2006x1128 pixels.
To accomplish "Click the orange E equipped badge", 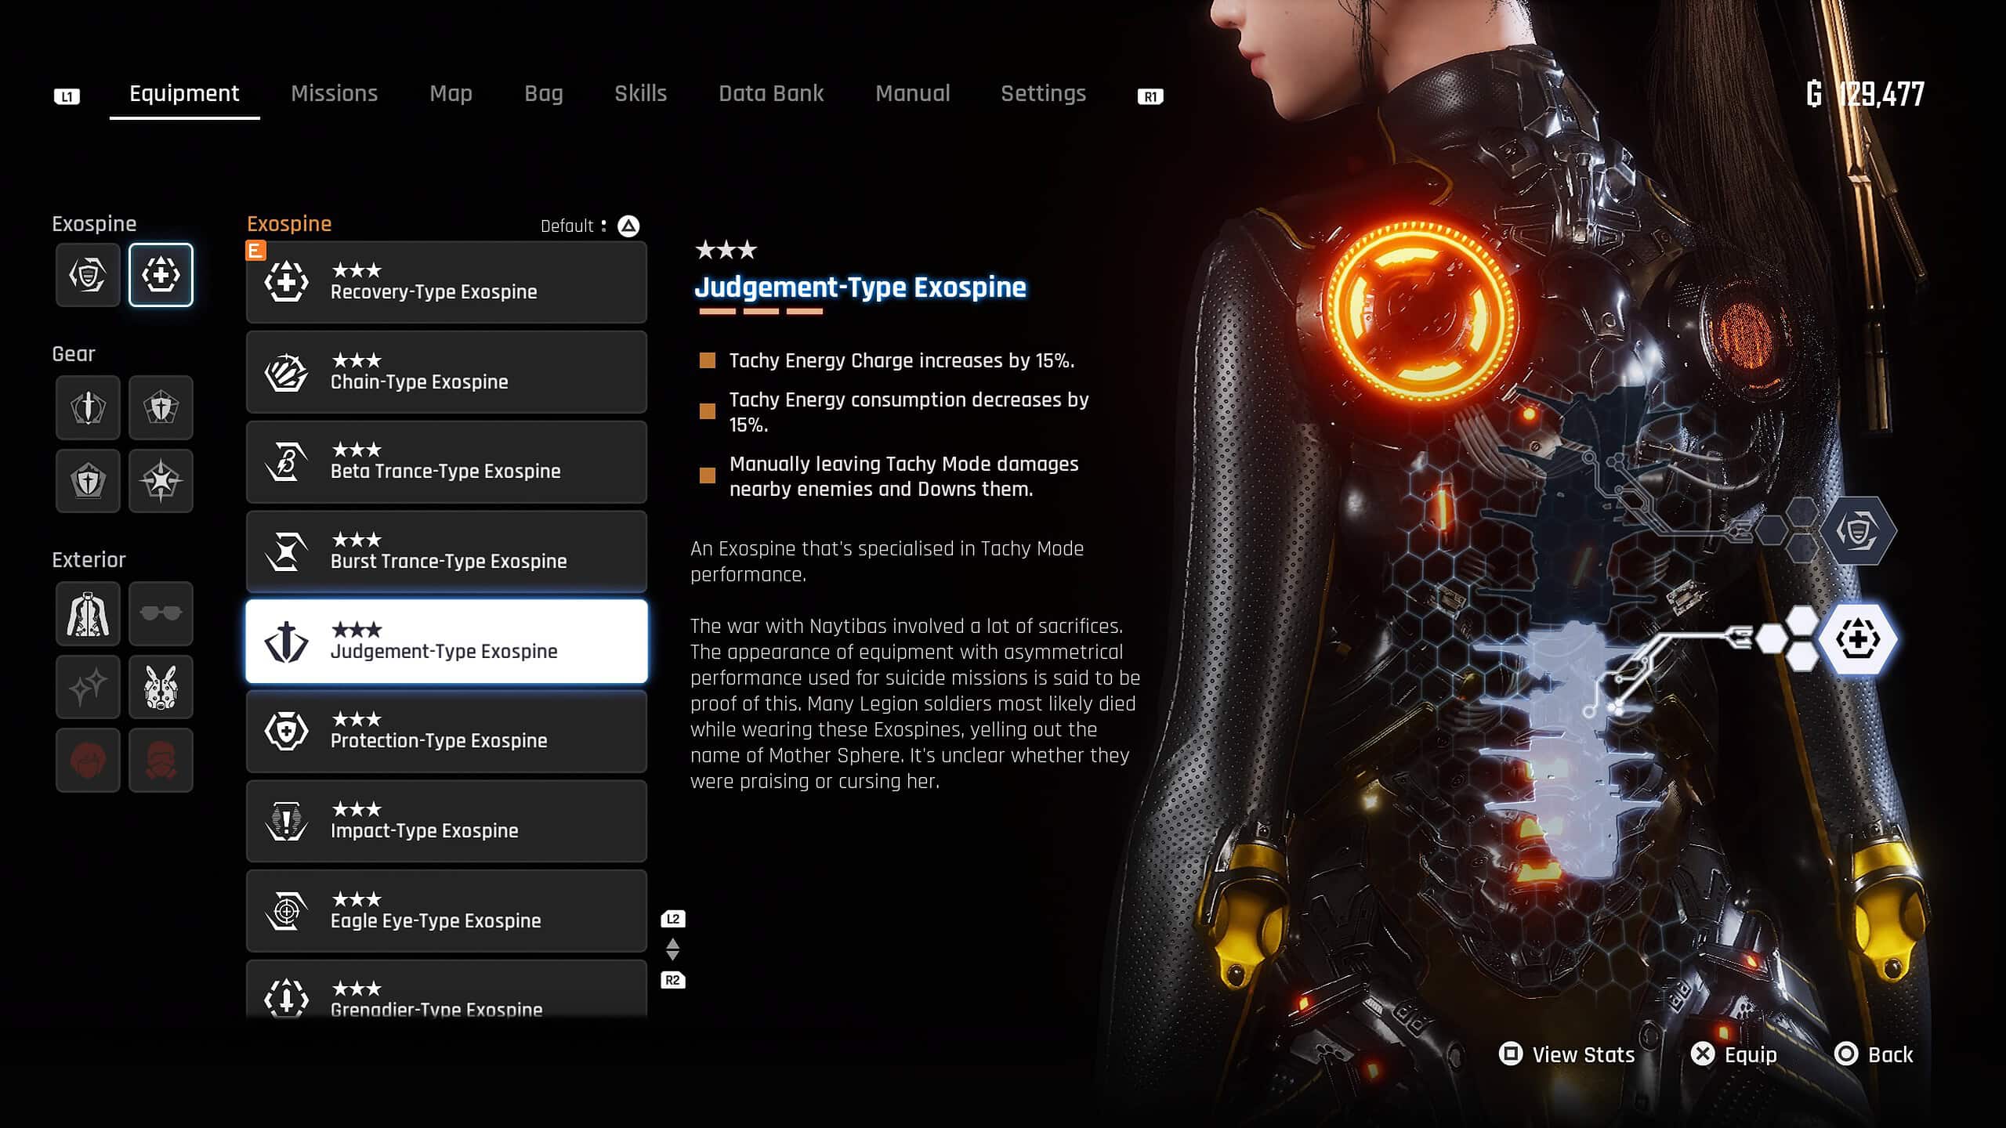I will click(x=255, y=251).
